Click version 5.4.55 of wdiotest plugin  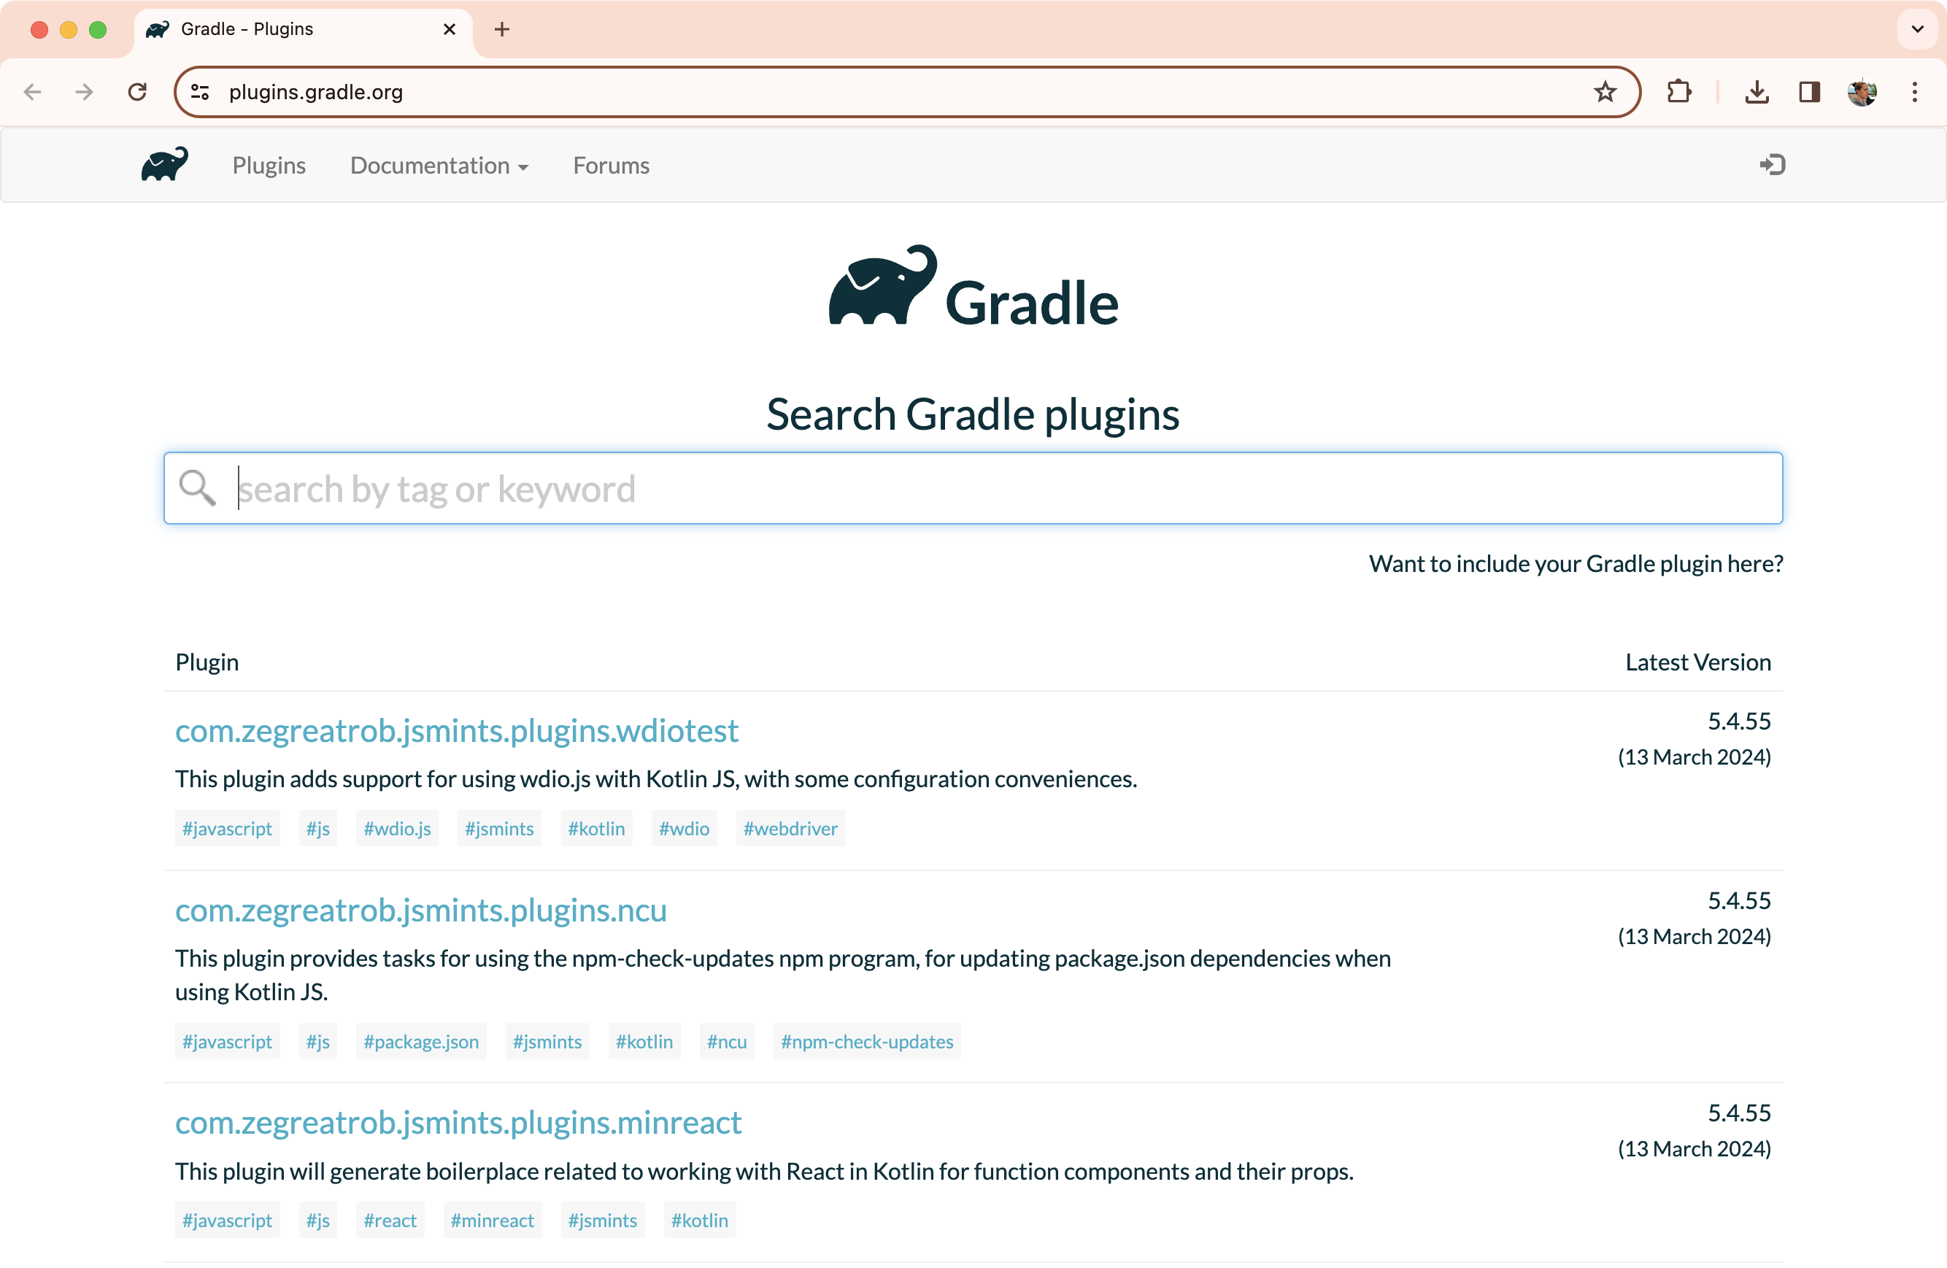click(x=1739, y=722)
